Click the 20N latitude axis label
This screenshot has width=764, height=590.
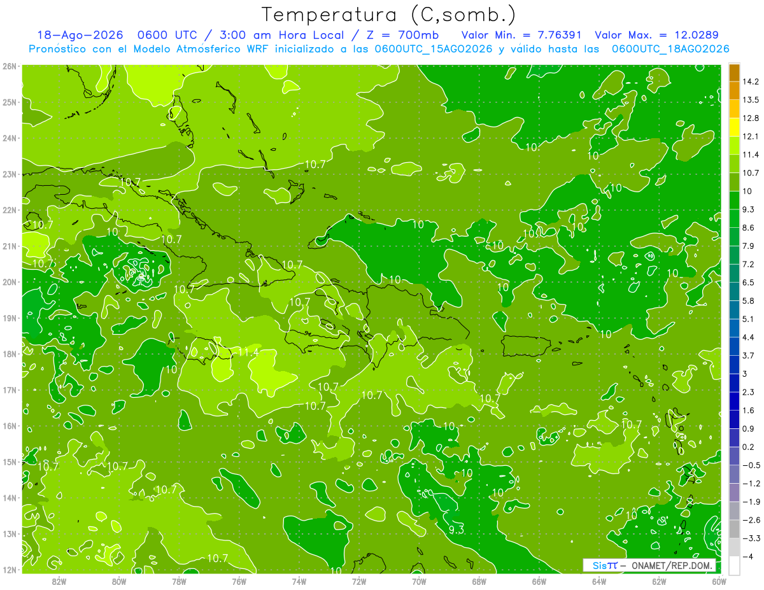9,282
